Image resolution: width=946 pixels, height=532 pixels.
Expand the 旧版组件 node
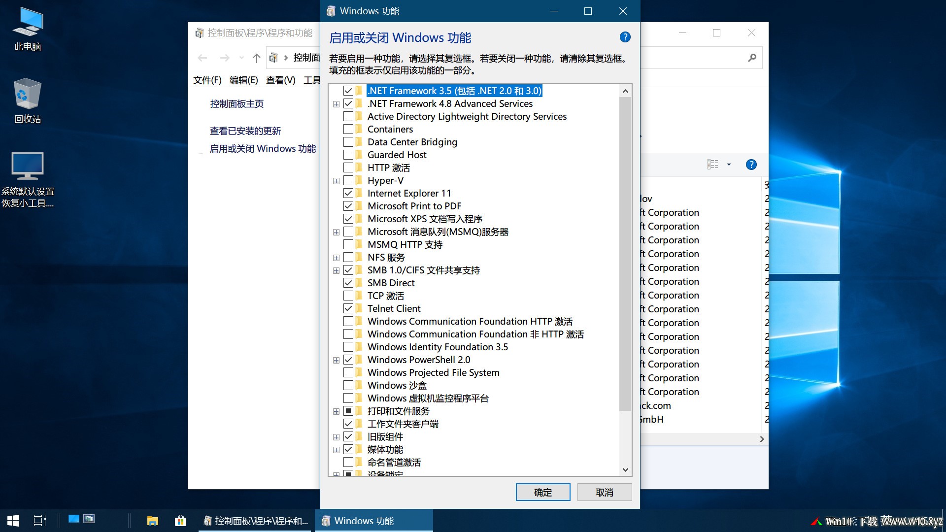(x=336, y=437)
